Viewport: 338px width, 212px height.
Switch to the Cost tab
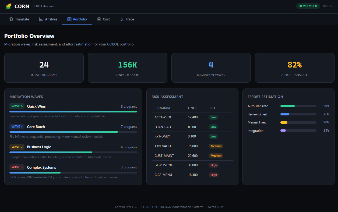104,19
